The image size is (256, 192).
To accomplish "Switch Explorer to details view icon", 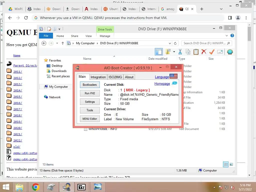I will (226, 164).
